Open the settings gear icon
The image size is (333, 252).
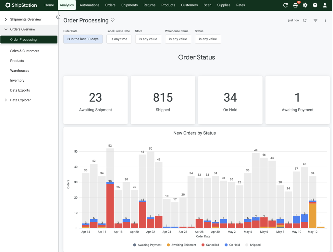(305, 5)
